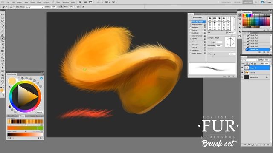Toggle Shape Dynamics checkbox

pyautogui.click(x=190, y=25)
